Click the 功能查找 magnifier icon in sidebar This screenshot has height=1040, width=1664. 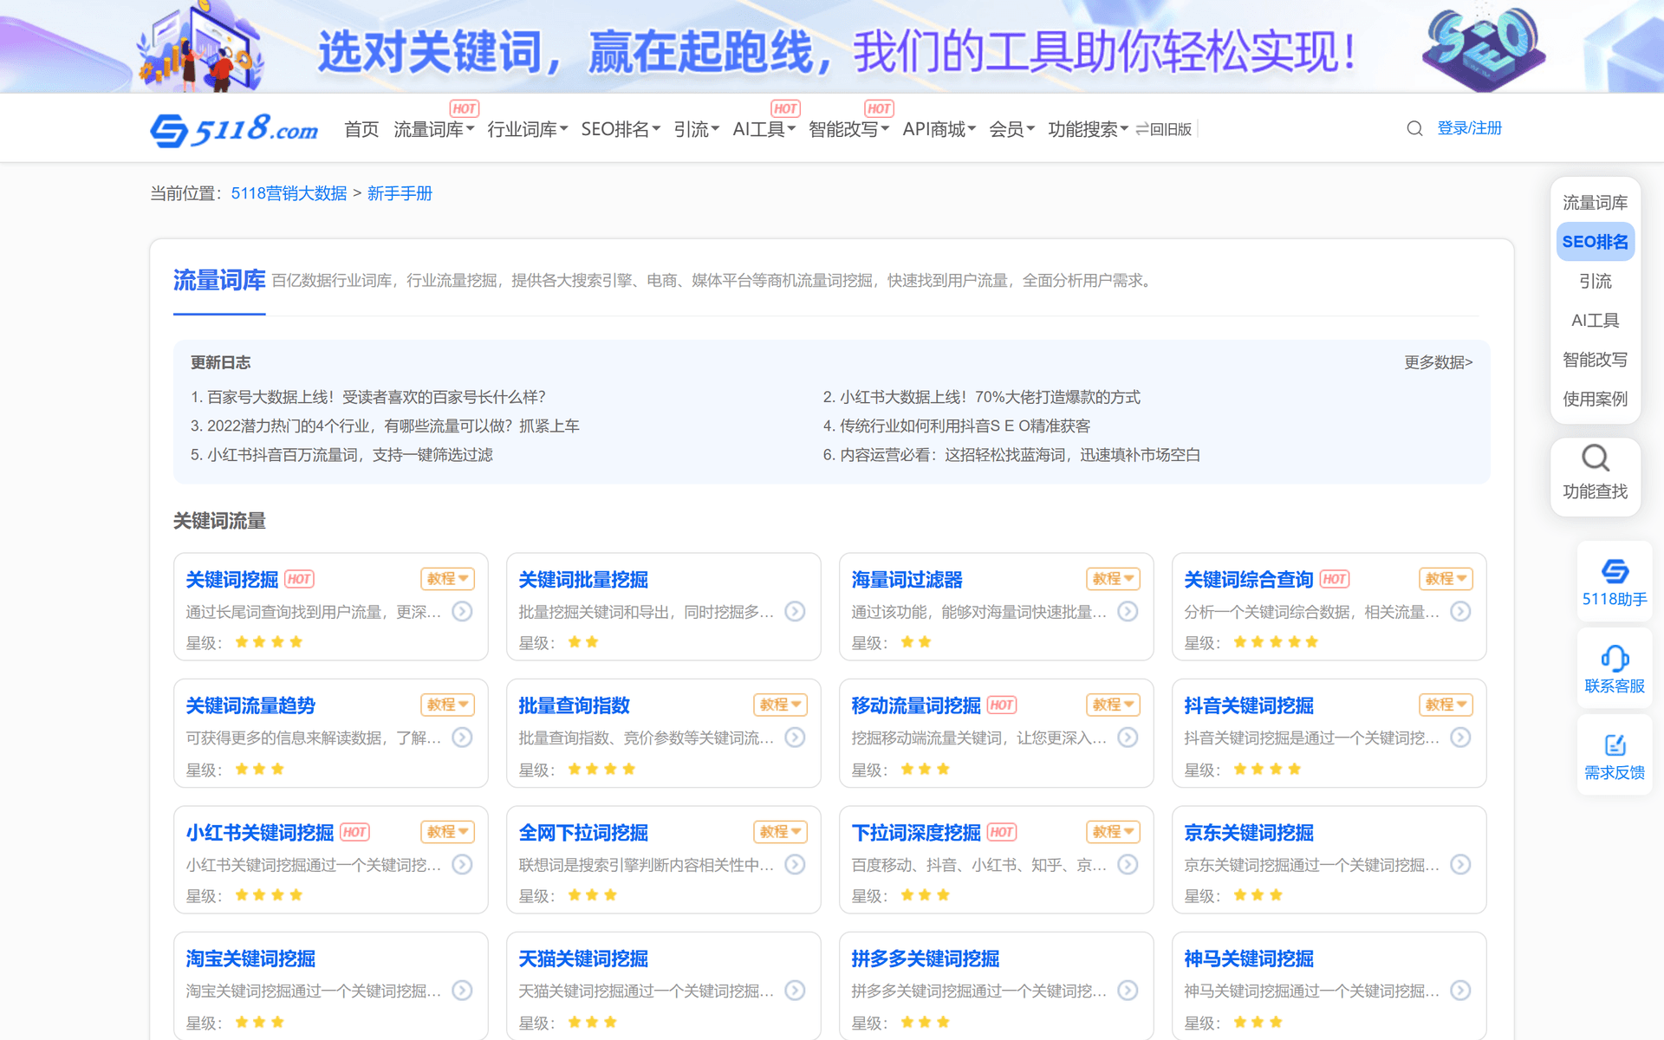[x=1595, y=458]
